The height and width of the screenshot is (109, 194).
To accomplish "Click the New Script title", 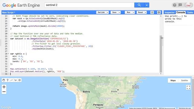I will coord(8,12).
